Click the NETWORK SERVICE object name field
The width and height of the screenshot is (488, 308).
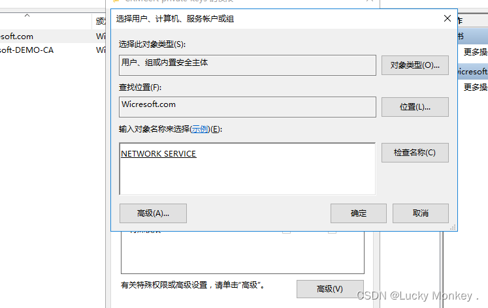tap(248, 169)
